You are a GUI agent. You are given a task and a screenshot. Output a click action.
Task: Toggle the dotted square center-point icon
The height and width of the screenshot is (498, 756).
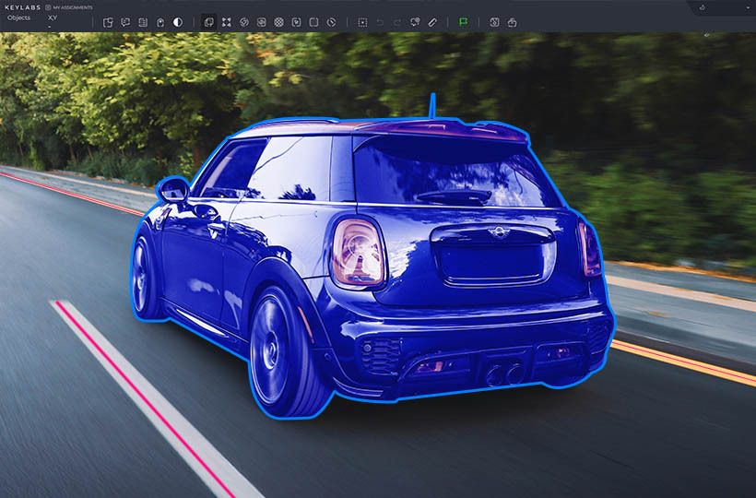[362, 22]
